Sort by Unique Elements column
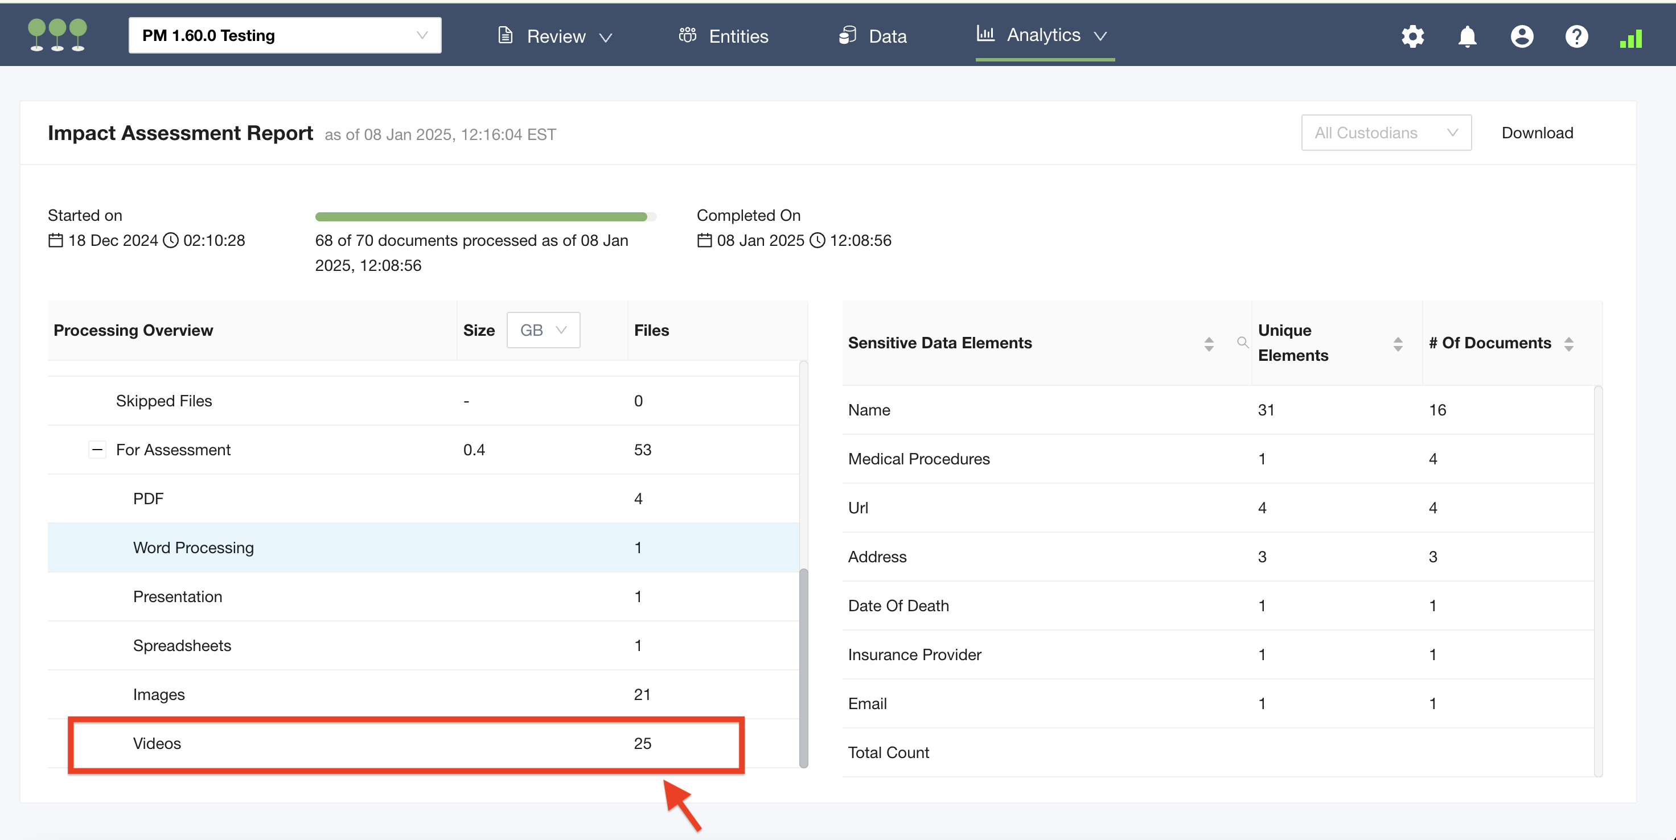The width and height of the screenshot is (1676, 840). pyautogui.click(x=1398, y=344)
